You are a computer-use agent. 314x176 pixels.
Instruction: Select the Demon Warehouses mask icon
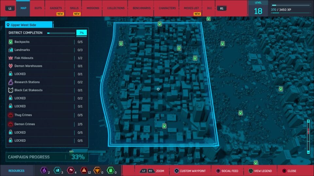coord(10,66)
